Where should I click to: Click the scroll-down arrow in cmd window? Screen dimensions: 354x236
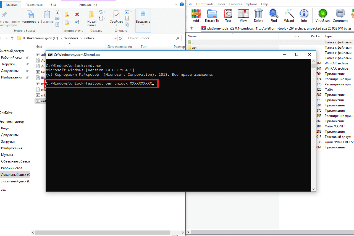click(313, 189)
